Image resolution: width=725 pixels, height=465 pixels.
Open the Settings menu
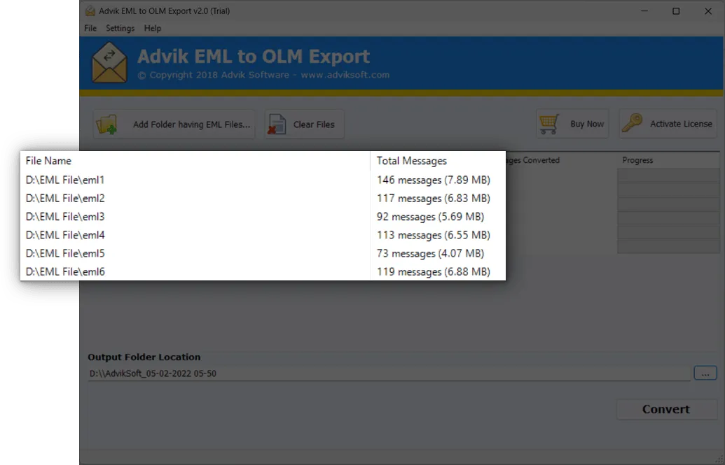(x=120, y=28)
